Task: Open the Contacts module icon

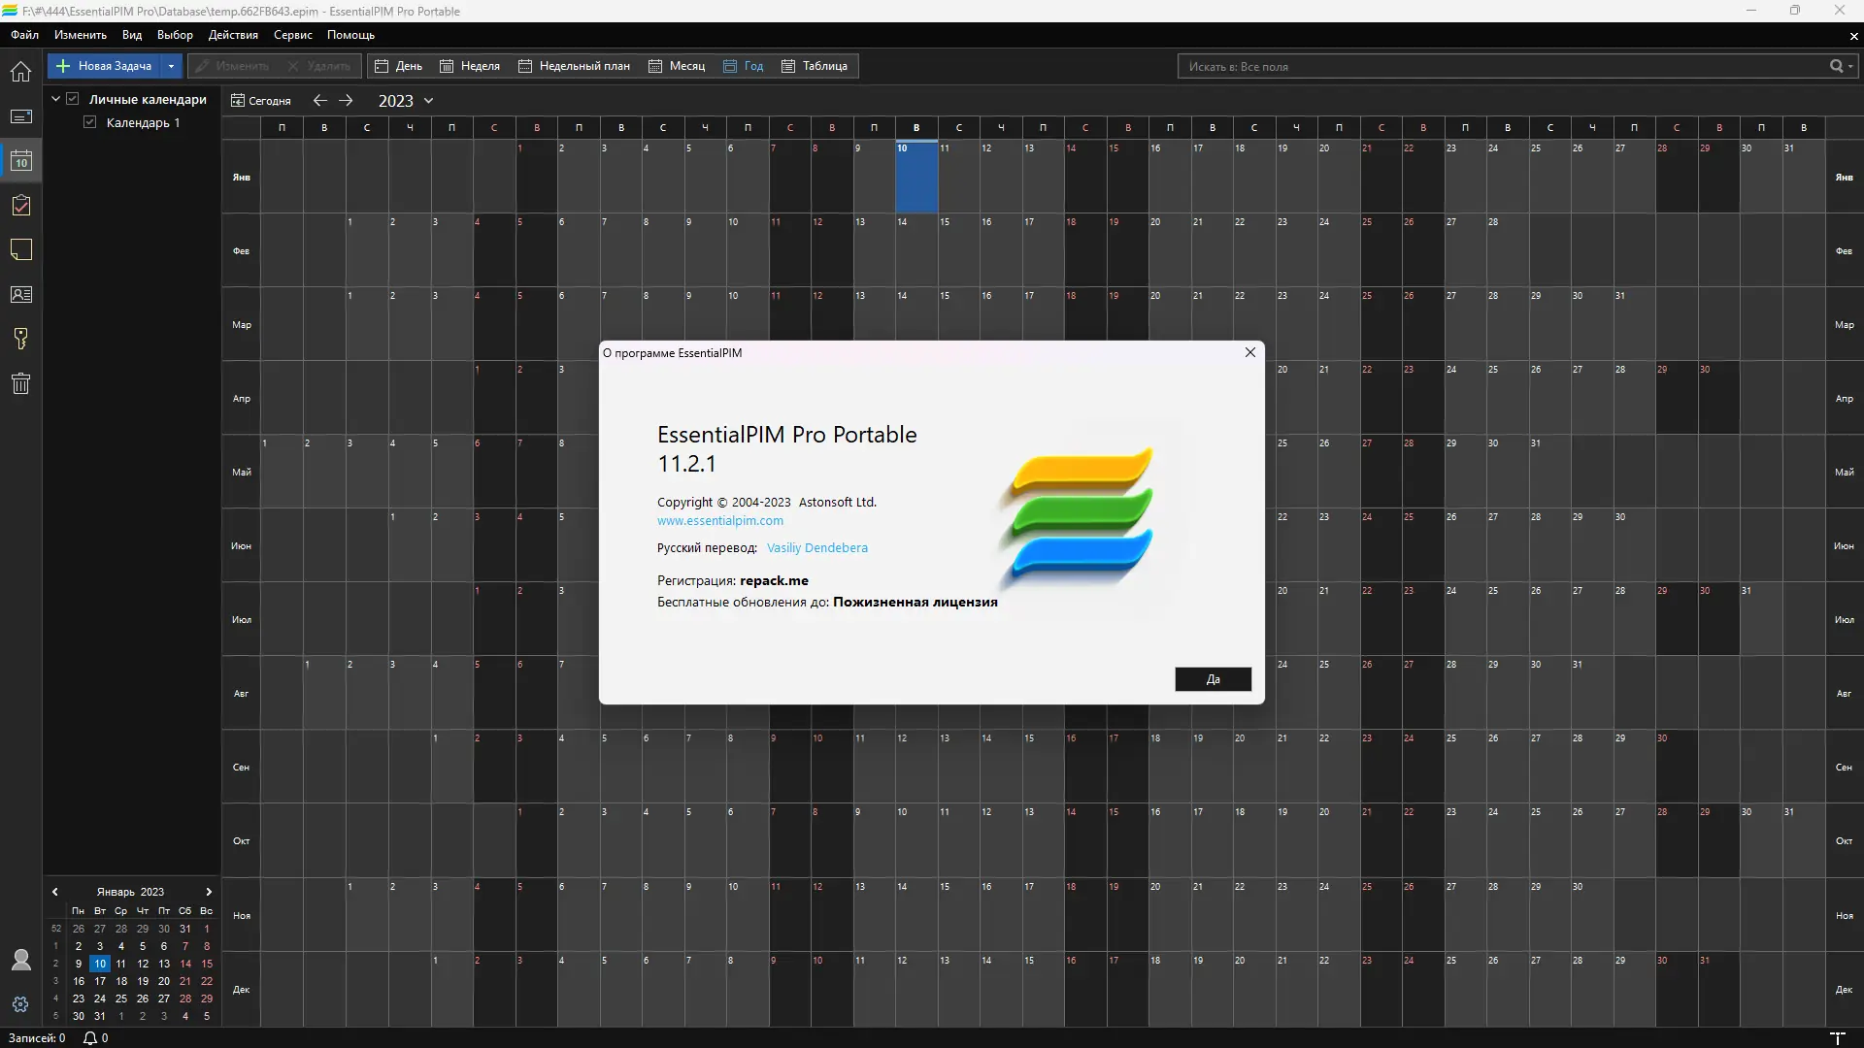Action: tap(20, 295)
